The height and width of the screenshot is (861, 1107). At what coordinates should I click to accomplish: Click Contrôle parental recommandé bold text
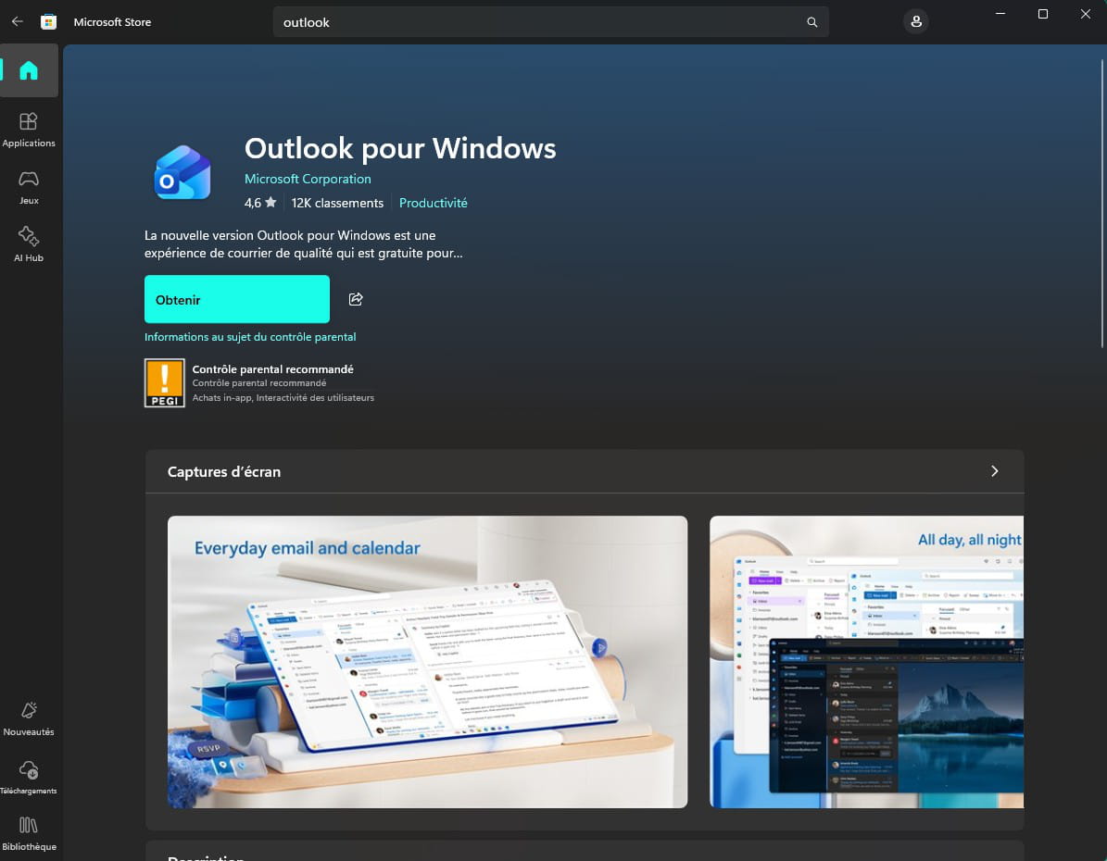point(272,369)
